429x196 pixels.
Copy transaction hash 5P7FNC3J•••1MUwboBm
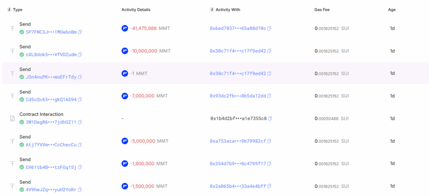[80, 32]
